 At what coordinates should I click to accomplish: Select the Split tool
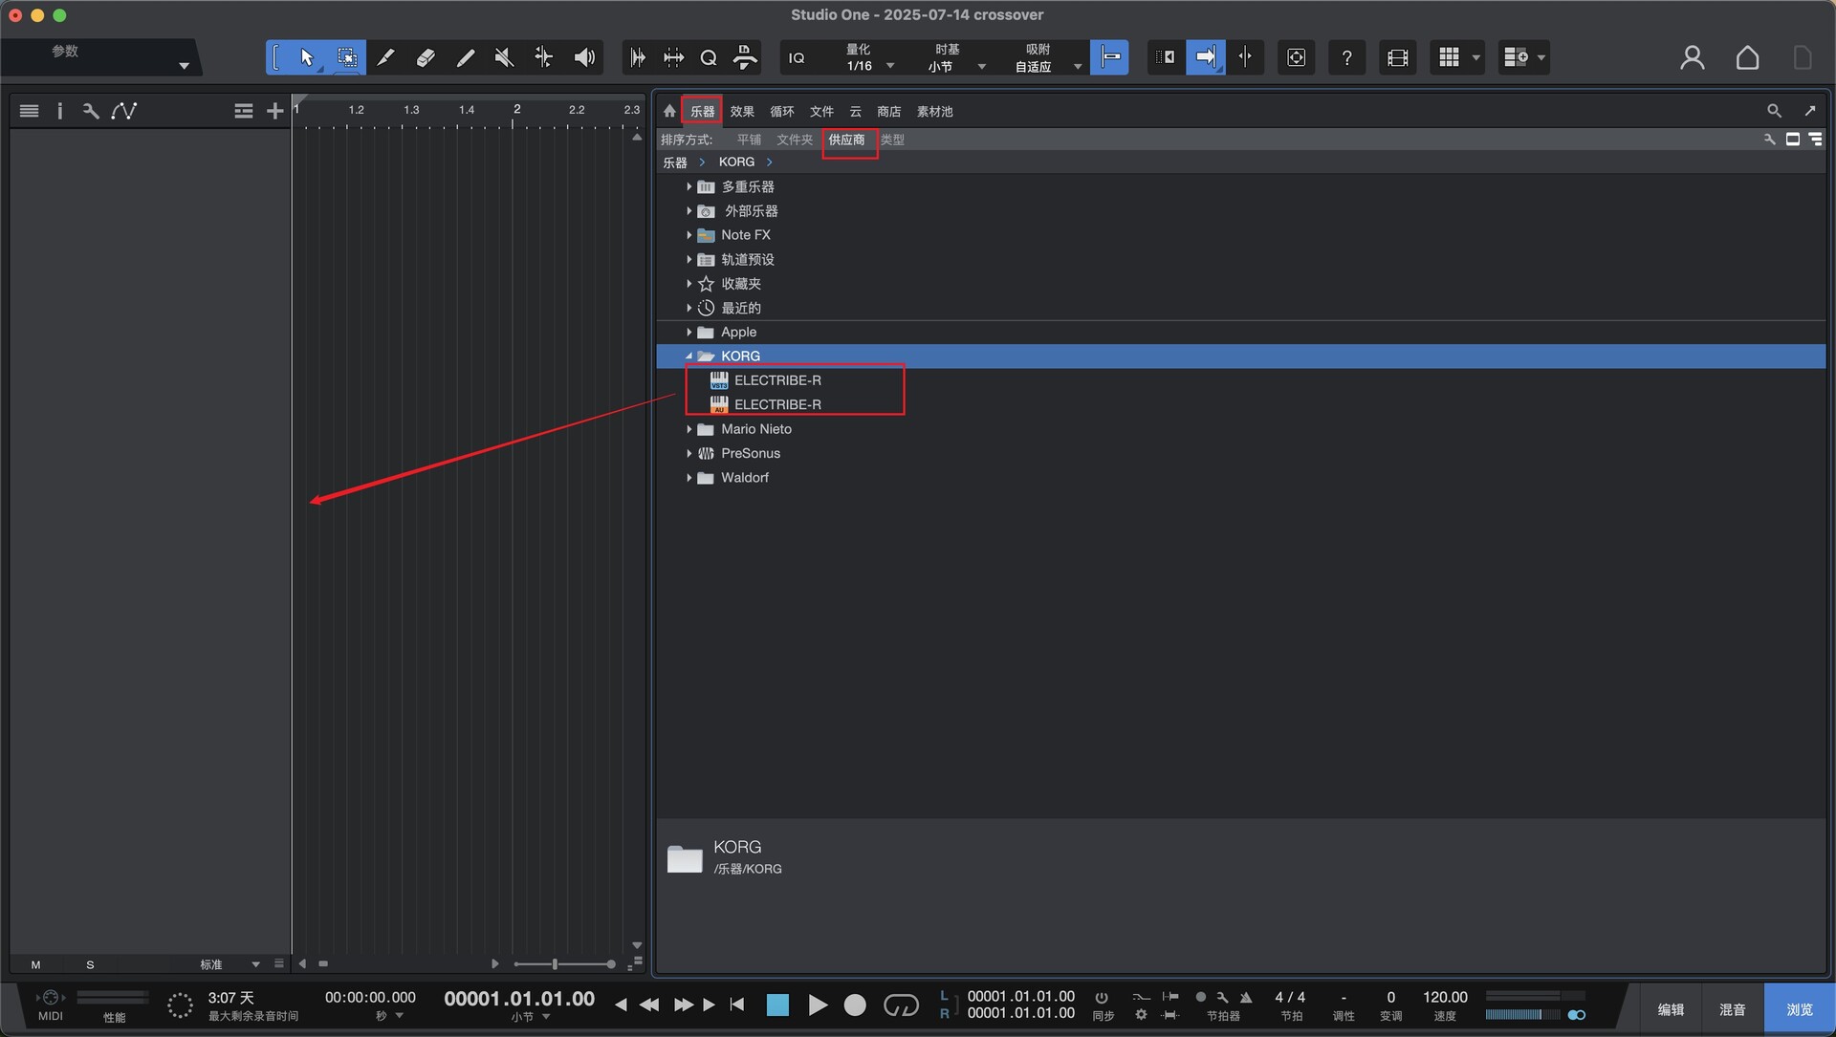tap(385, 58)
